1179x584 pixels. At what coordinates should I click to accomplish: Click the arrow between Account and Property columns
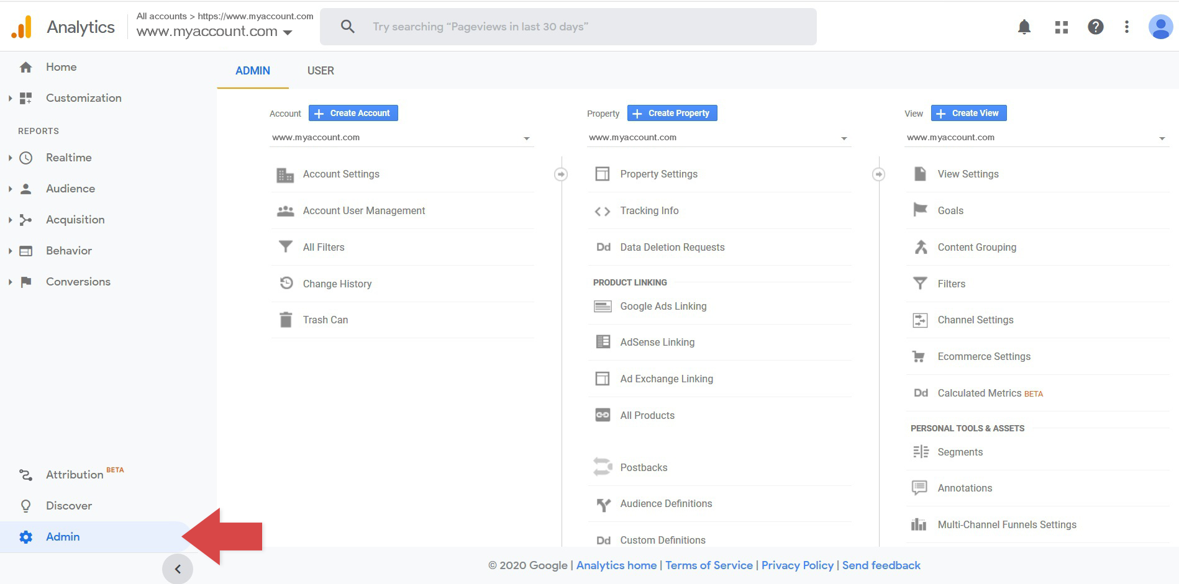pos(561,174)
